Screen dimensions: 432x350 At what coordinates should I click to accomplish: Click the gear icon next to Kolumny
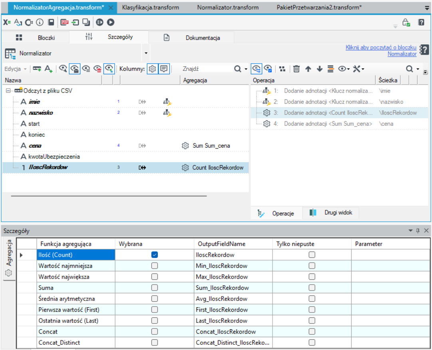coord(152,69)
